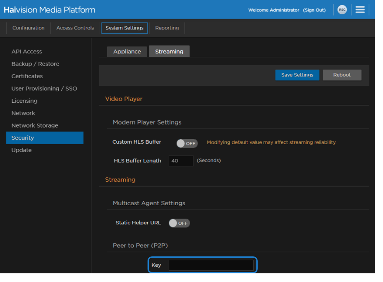The width and height of the screenshot is (383, 282).
Task: Open Network Storage settings
Action: [x=34, y=125]
